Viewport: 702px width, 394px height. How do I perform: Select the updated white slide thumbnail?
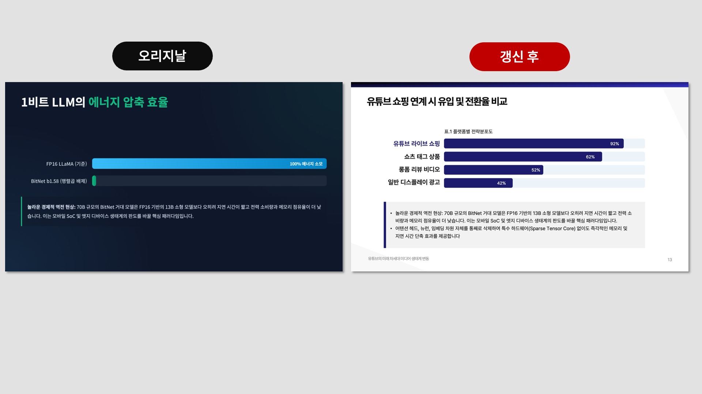coord(520,177)
